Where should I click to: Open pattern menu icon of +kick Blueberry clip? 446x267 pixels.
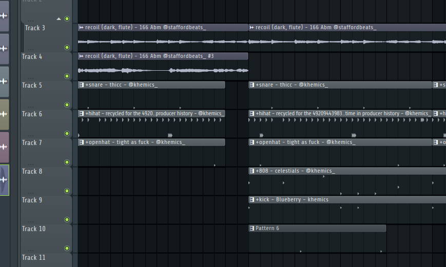pos(251,199)
